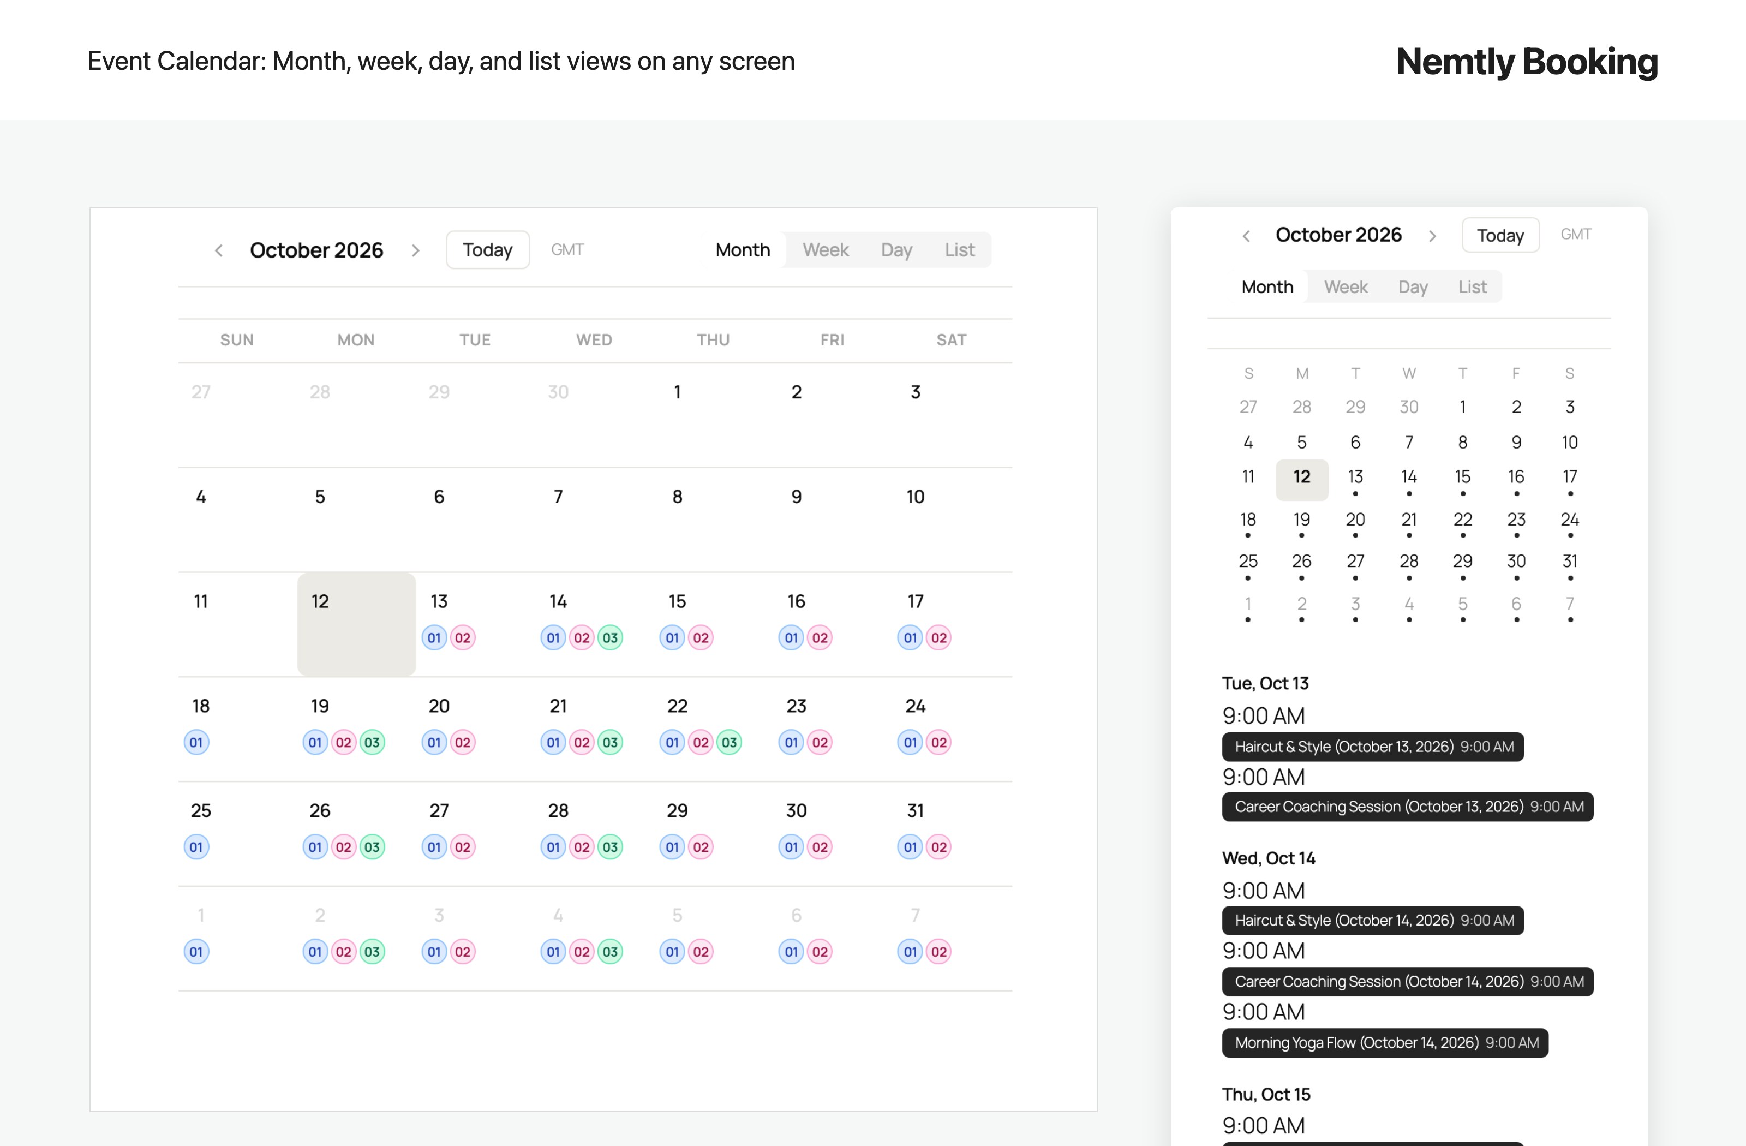Switch small calendar to List view
The height and width of the screenshot is (1146, 1746).
[x=1472, y=287]
